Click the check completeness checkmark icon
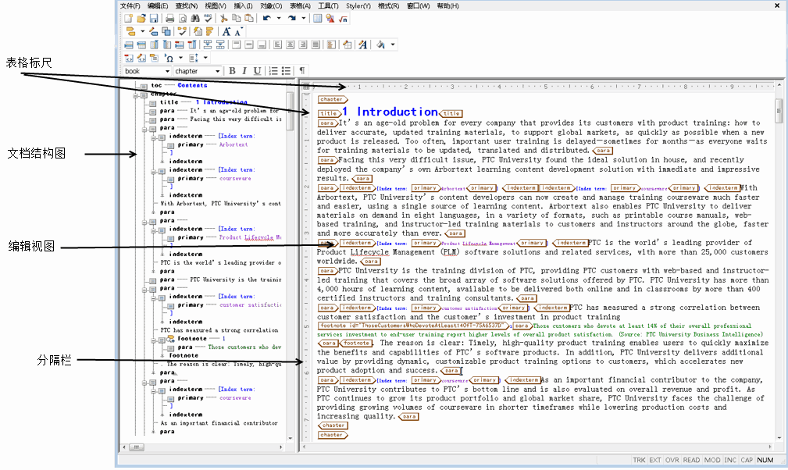 click(x=182, y=31)
